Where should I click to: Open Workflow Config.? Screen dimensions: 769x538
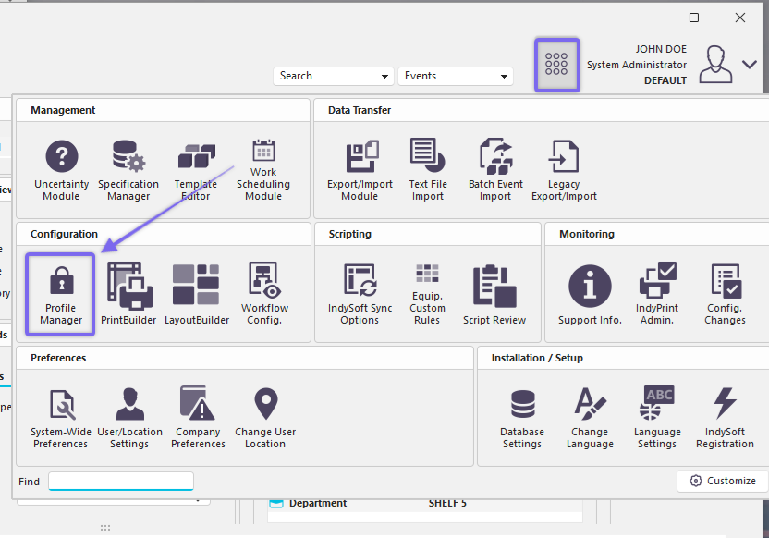pos(264,294)
